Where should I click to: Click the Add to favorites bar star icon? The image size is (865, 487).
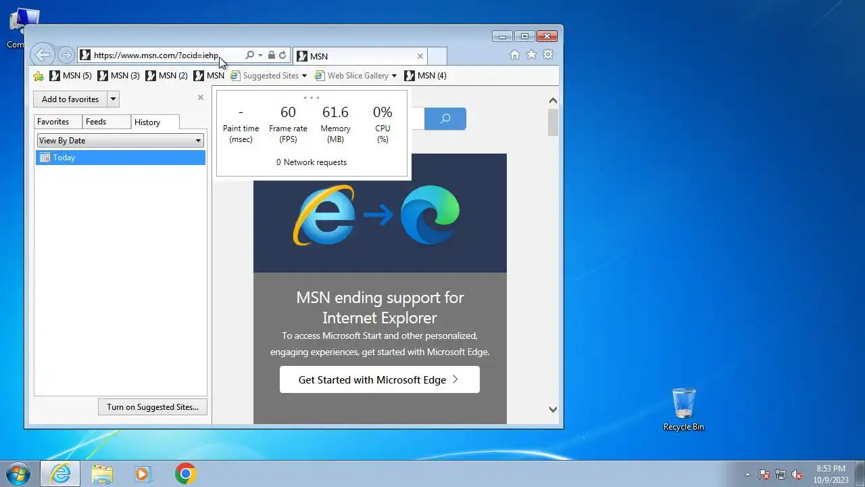pyautogui.click(x=39, y=76)
